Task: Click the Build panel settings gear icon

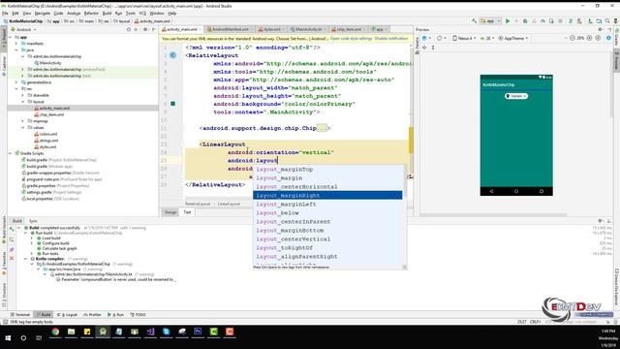Action: [x=601, y=221]
